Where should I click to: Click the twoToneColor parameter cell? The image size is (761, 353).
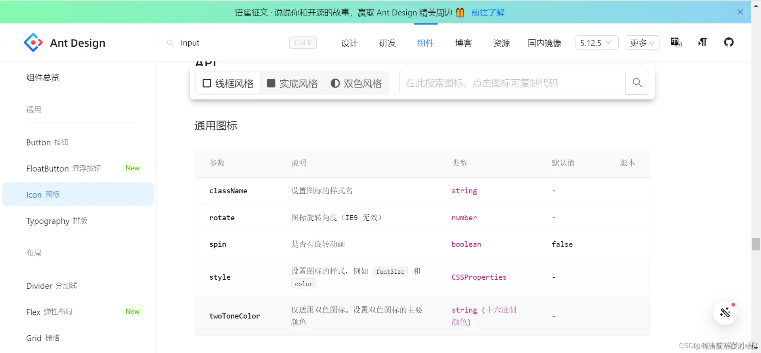tap(235, 316)
